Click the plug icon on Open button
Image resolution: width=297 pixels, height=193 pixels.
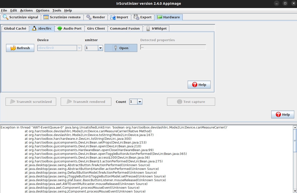click(116, 48)
